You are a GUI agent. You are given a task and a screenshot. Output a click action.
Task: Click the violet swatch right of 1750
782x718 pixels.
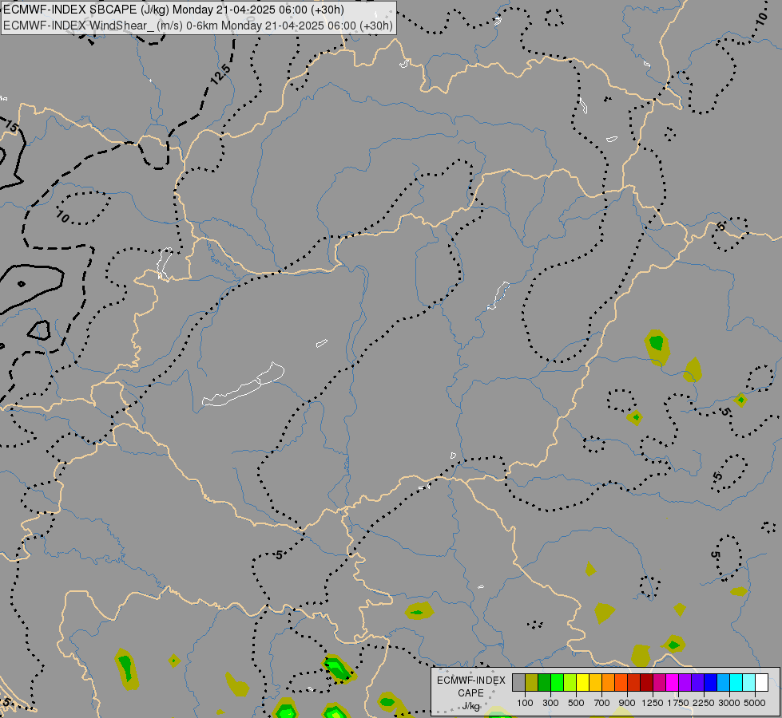point(685,683)
